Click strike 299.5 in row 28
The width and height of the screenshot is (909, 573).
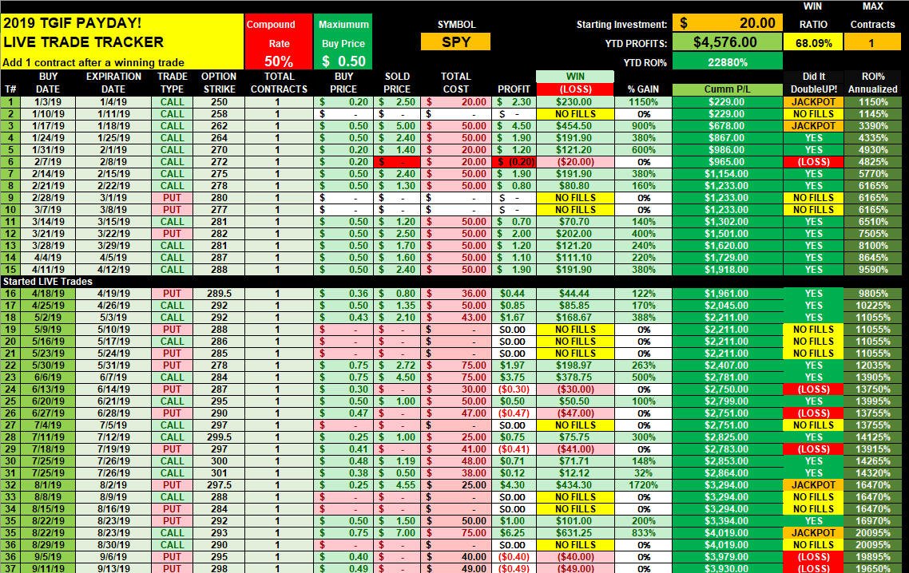(219, 437)
